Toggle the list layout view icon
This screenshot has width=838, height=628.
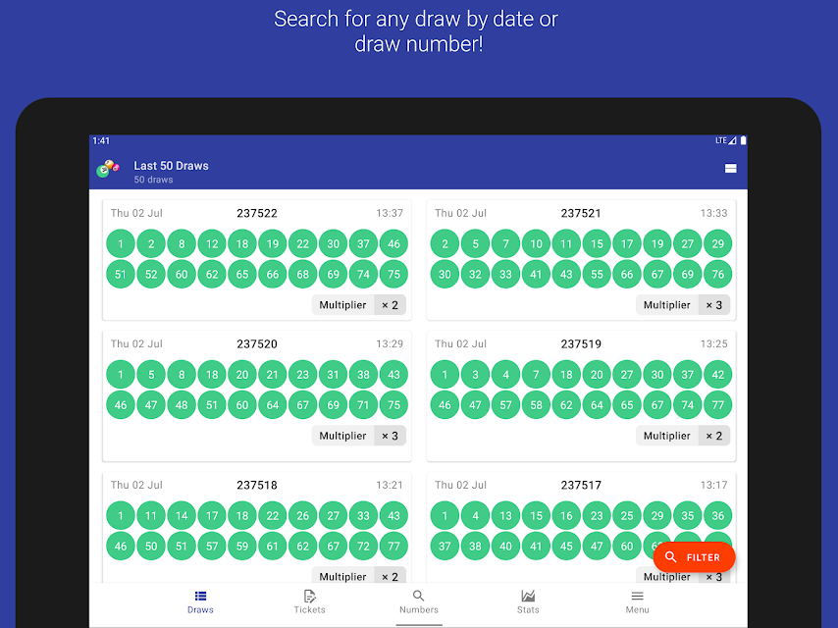click(730, 169)
